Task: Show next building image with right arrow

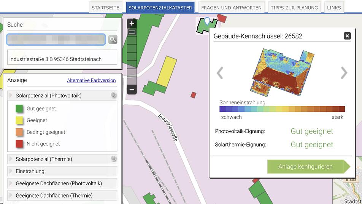Action: (344, 73)
